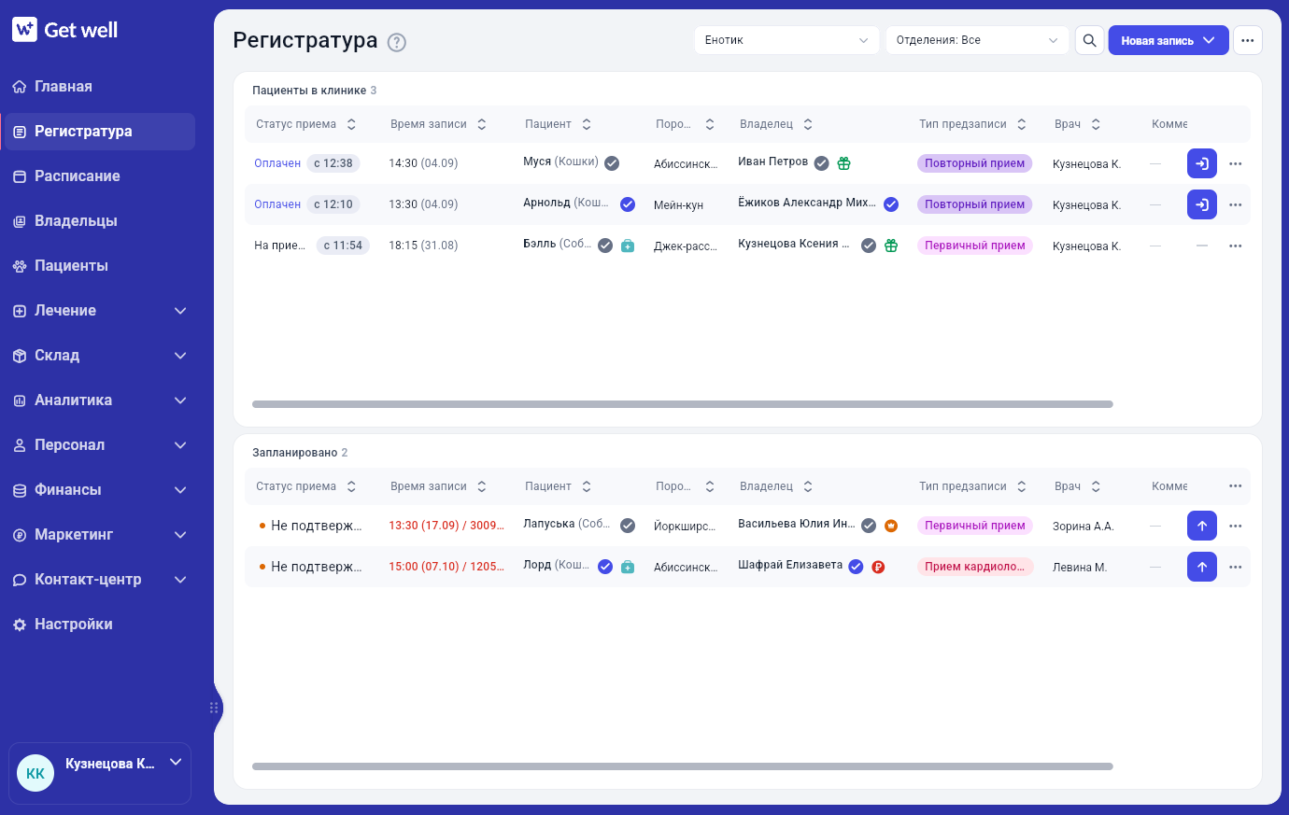Open three-dots menu for Бэлль row

pos(1236,246)
